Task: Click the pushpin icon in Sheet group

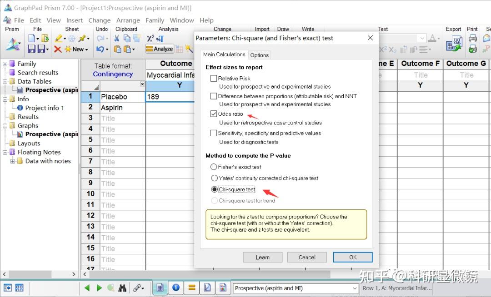Action: (82, 39)
